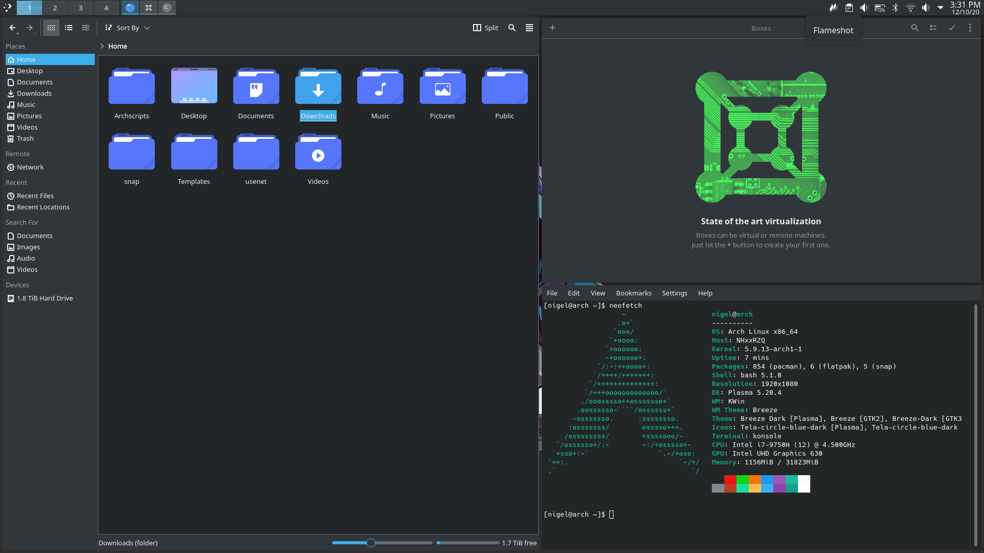The image size is (984, 553).
Task: Select the Desktop folder thumbnail
Action: tap(194, 86)
